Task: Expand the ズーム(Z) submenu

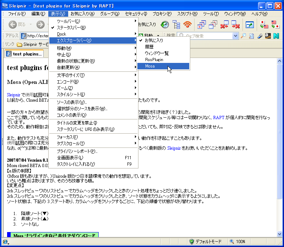Action: (93, 88)
